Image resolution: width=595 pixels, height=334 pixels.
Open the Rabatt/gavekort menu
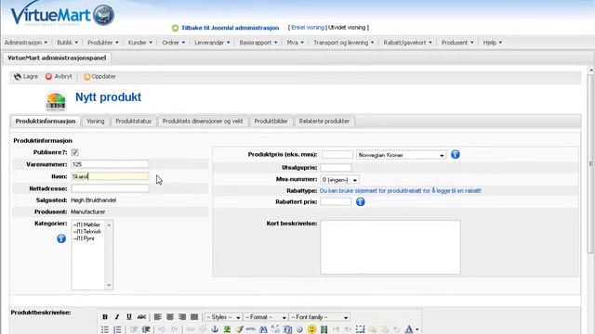pyautogui.click(x=407, y=43)
